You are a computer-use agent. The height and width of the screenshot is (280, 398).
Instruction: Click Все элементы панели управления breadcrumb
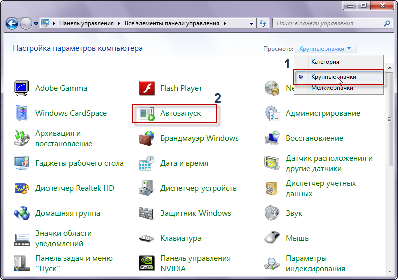pos(172,23)
